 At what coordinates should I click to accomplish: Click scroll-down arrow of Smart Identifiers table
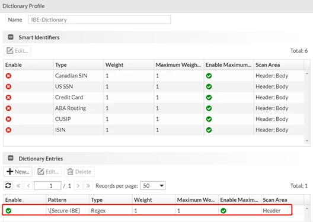[x=307, y=141]
